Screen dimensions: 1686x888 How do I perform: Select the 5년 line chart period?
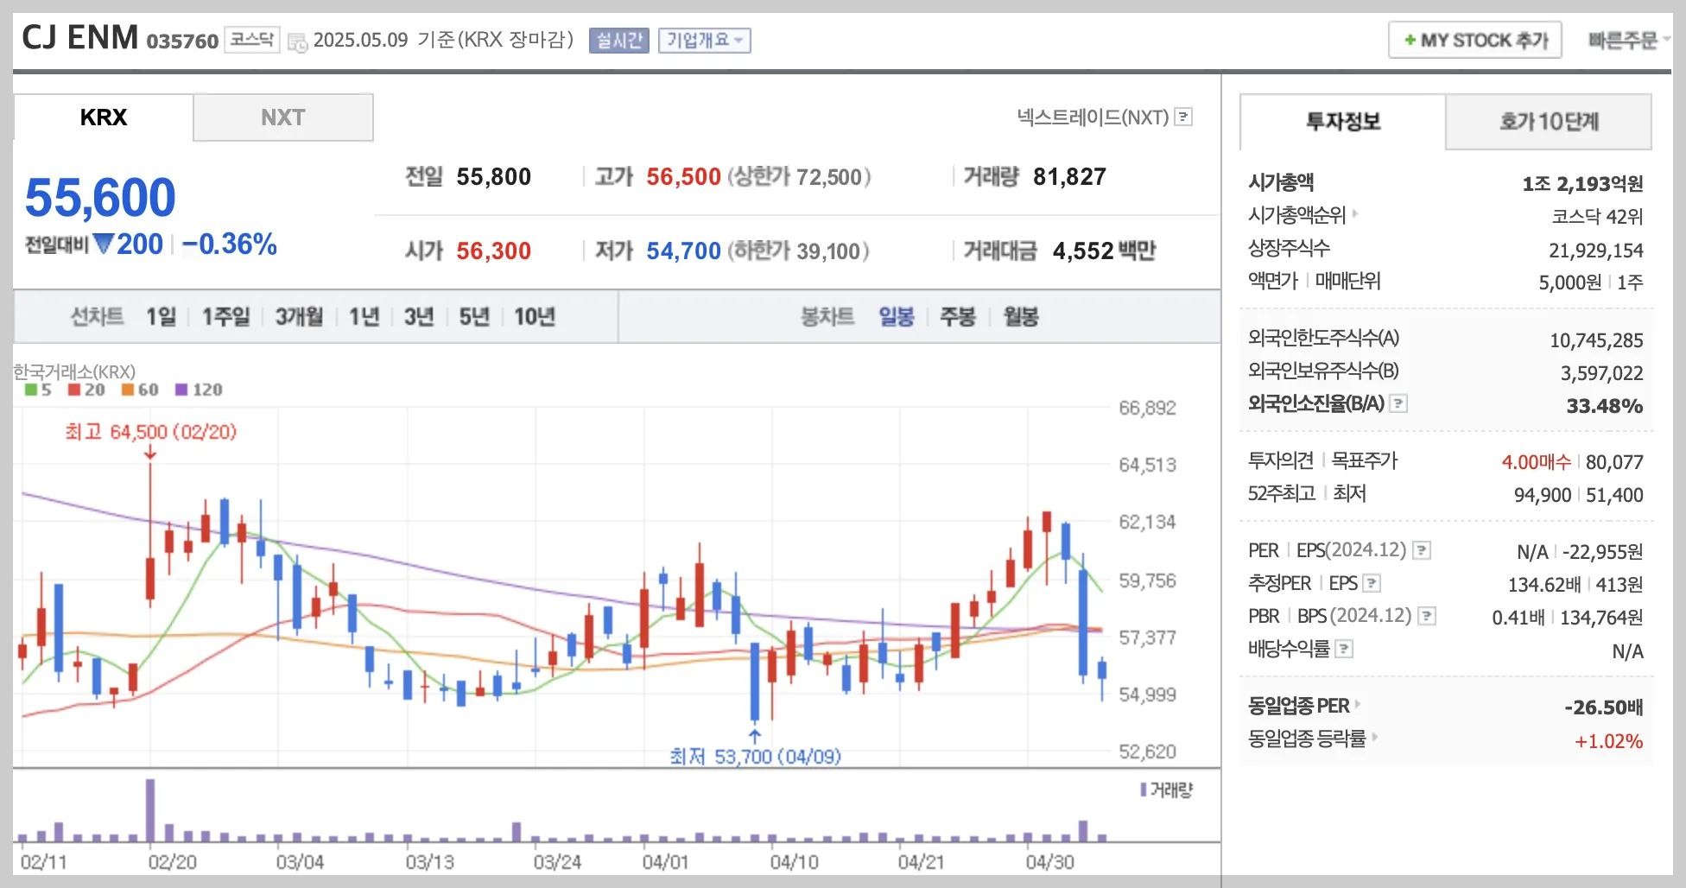[474, 317]
